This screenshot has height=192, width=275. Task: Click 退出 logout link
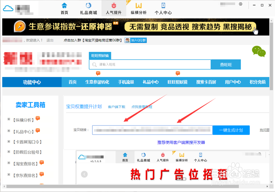[50, 40]
